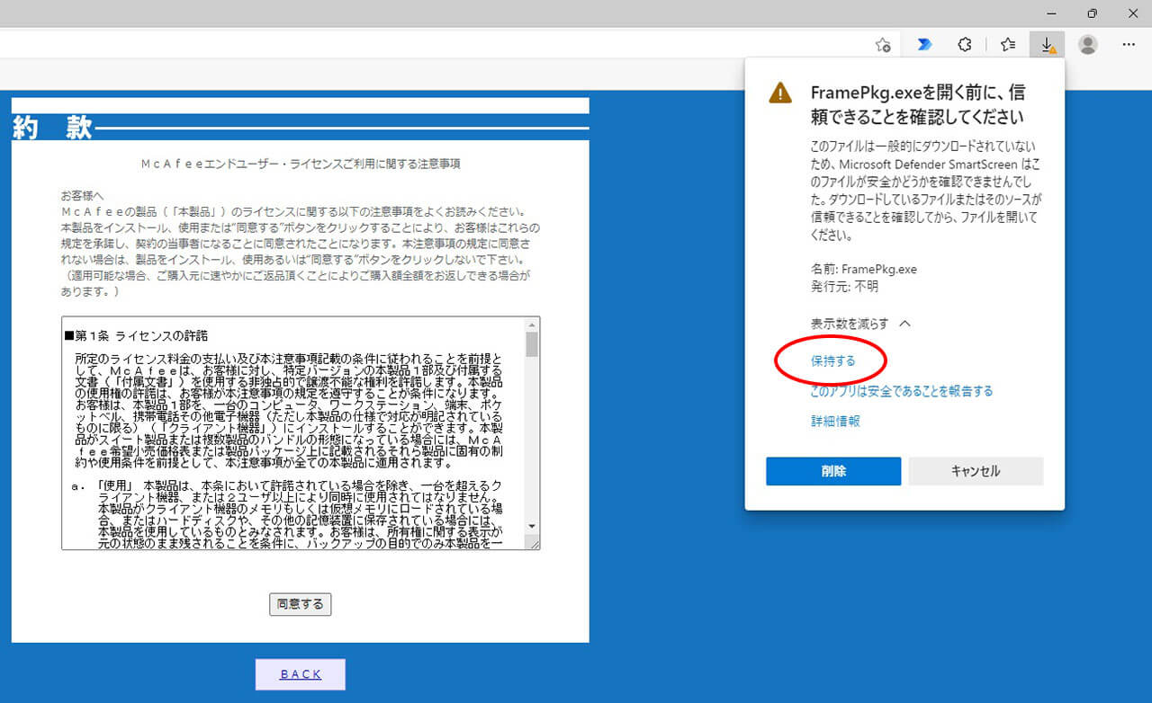Screen dimensions: 1152x703
Task: Open the 詳細情報 link
Action: [x=835, y=421]
